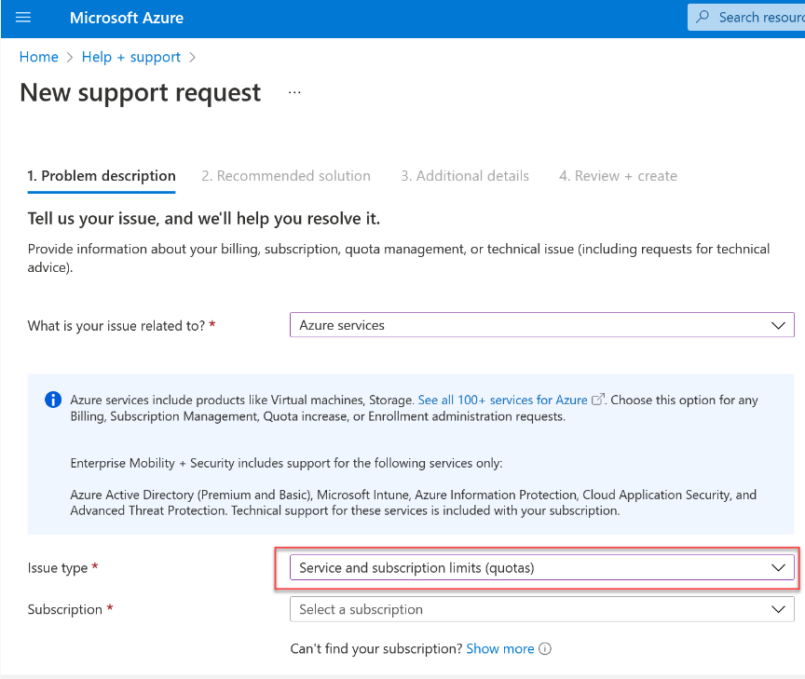Click the Show more link

tap(500, 648)
